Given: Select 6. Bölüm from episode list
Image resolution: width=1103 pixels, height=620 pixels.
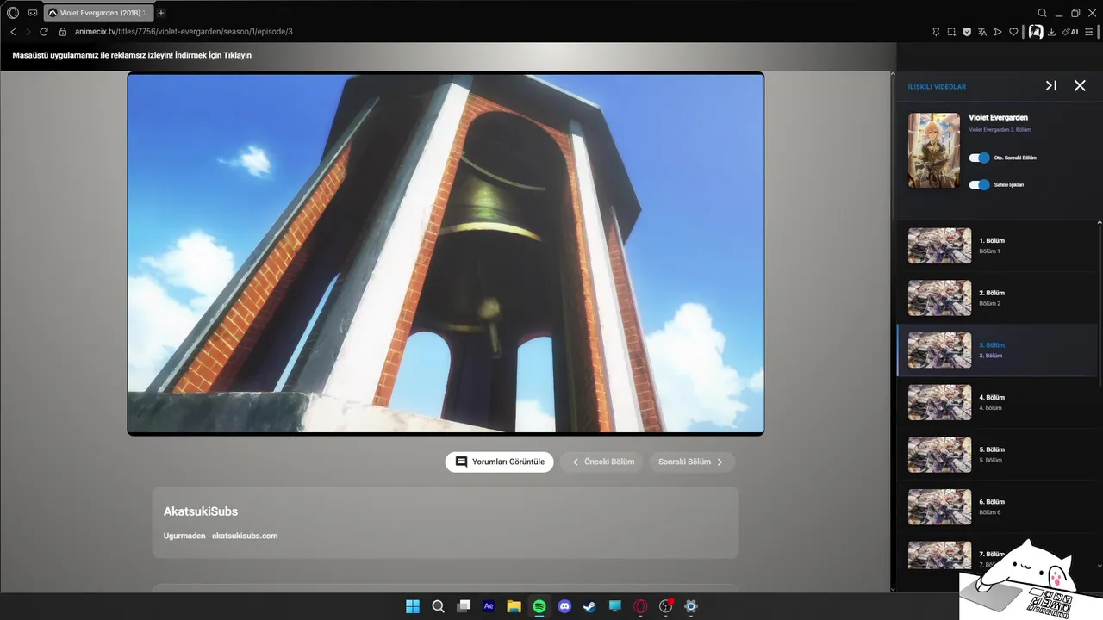Looking at the screenshot, I should (x=997, y=507).
